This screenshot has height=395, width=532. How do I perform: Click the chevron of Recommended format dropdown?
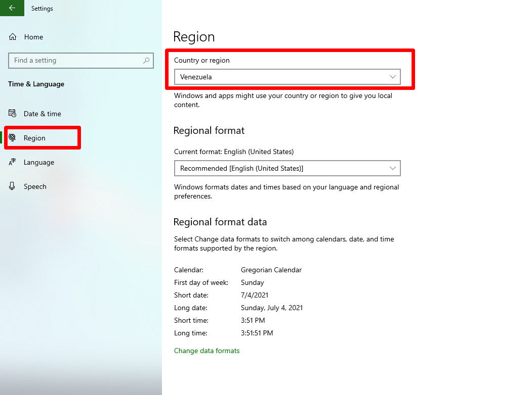pyautogui.click(x=393, y=168)
